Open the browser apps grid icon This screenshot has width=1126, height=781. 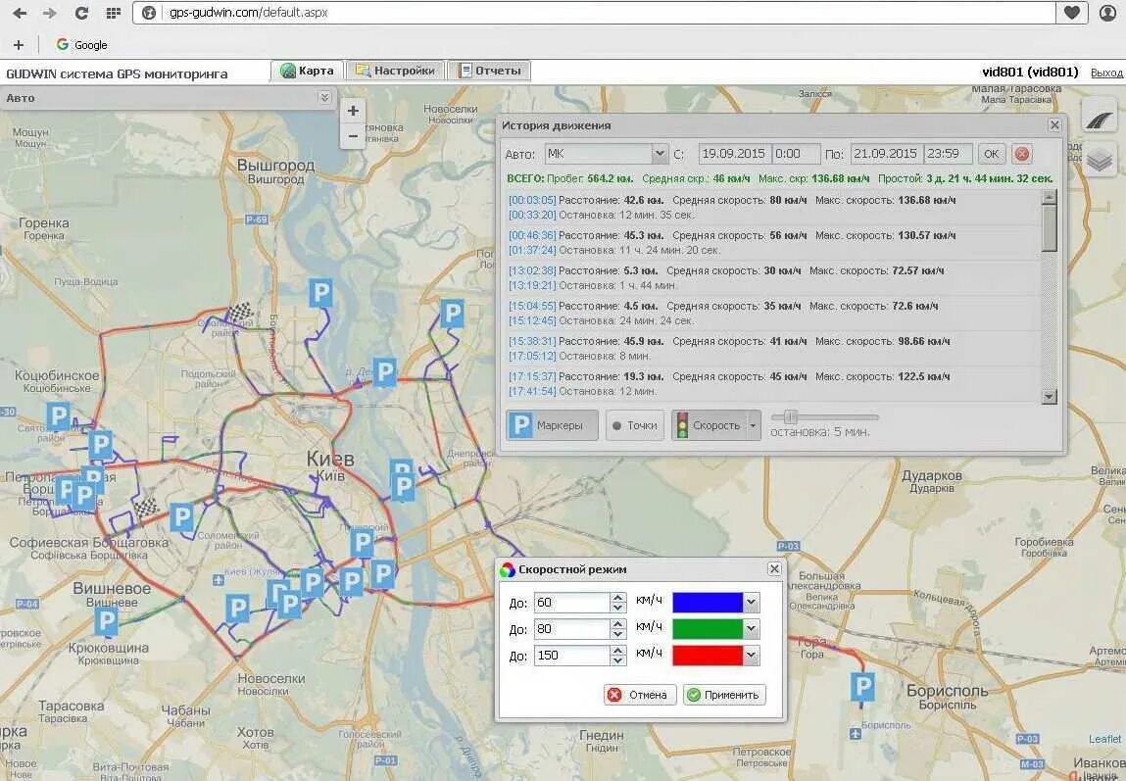pos(113,13)
